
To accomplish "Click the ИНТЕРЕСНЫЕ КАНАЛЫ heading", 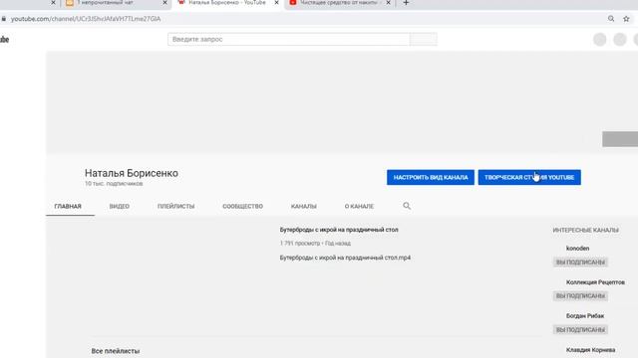I will (x=585, y=230).
